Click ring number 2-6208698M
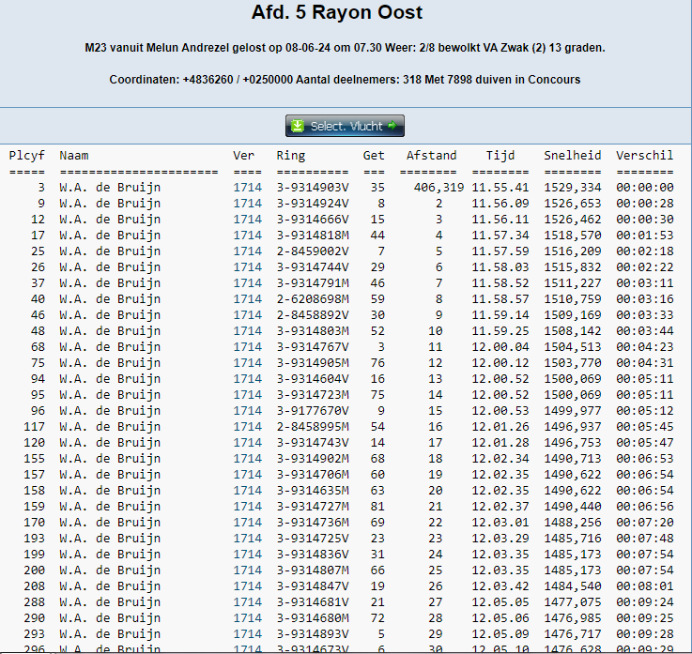This screenshot has height=654, width=692. 313,298
